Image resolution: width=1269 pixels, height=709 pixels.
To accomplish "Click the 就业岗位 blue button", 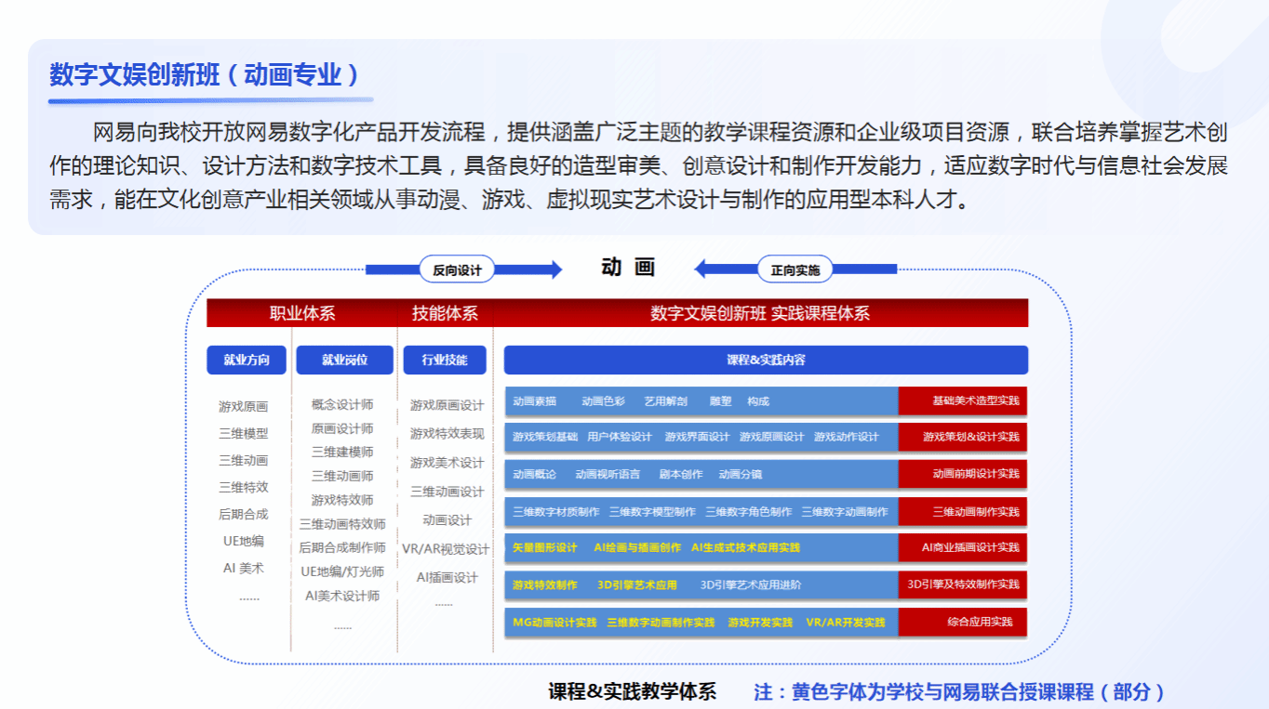I will (x=344, y=360).
